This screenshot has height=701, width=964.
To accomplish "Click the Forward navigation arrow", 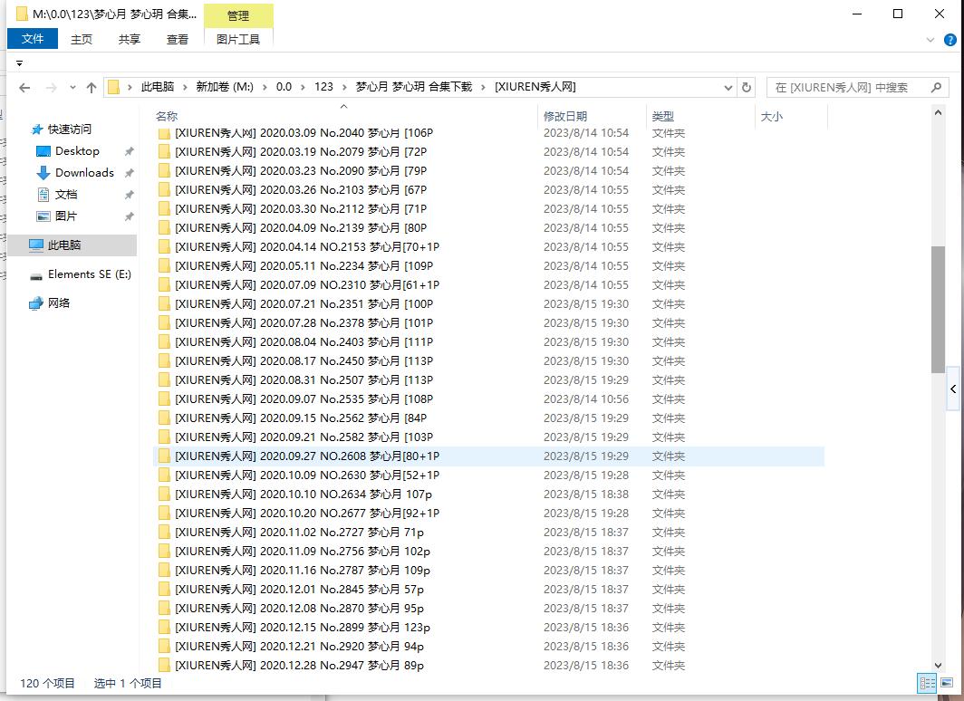I will [x=52, y=88].
